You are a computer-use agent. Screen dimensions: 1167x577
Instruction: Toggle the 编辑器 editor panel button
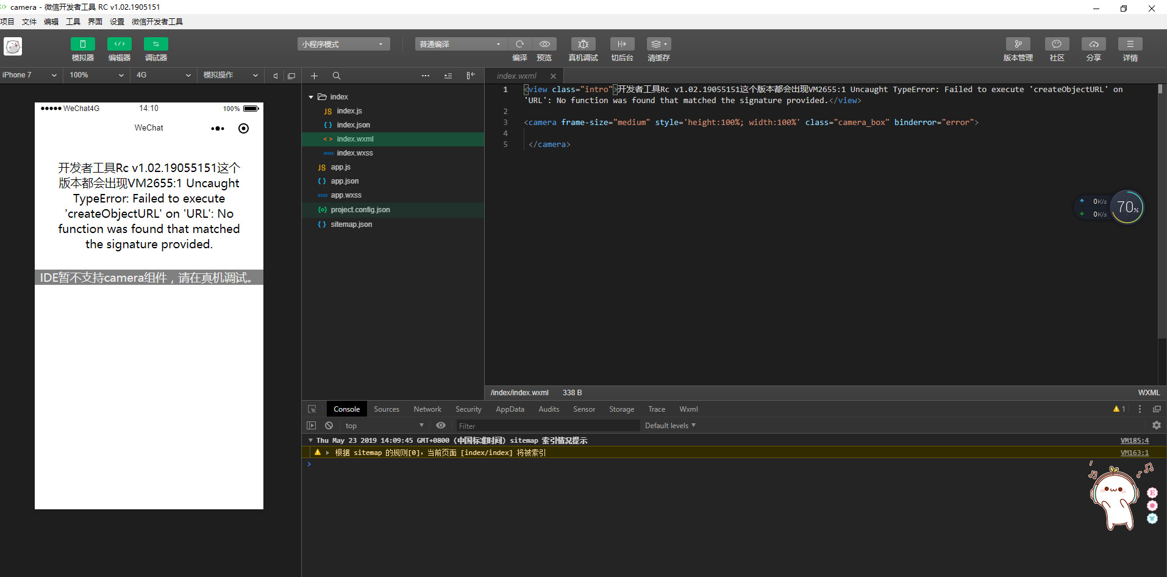(120, 44)
